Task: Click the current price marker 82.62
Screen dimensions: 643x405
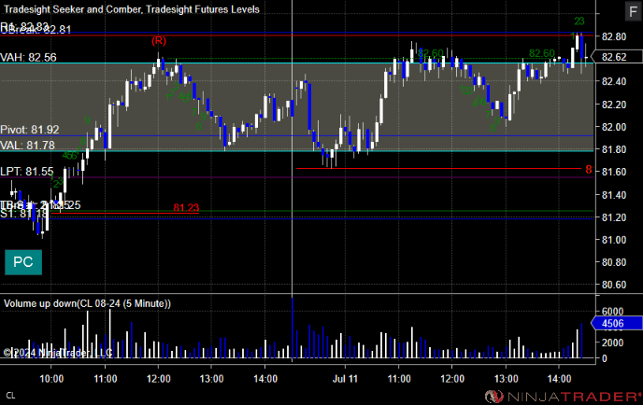Action: point(617,57)
